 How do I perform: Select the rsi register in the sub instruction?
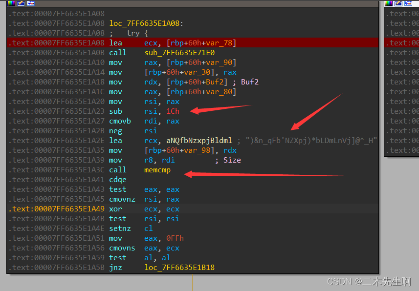151,111
